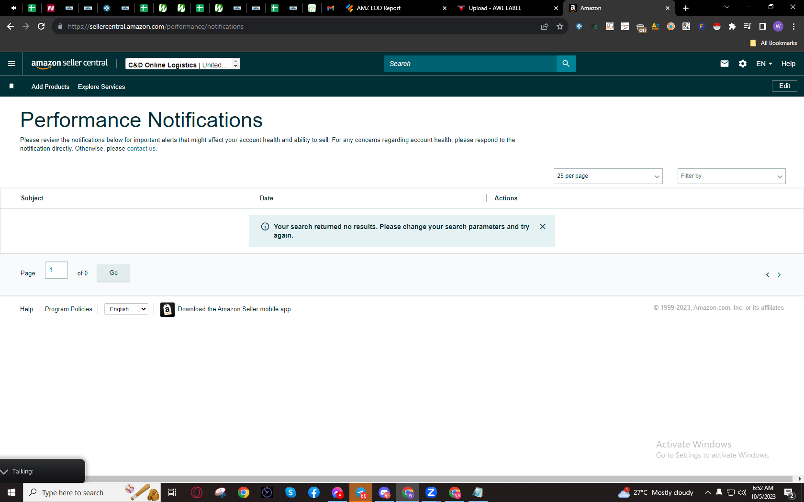This screenshot has width=804, height=502.
Task: Go to previous page of notifications
Action: (768, 275)
